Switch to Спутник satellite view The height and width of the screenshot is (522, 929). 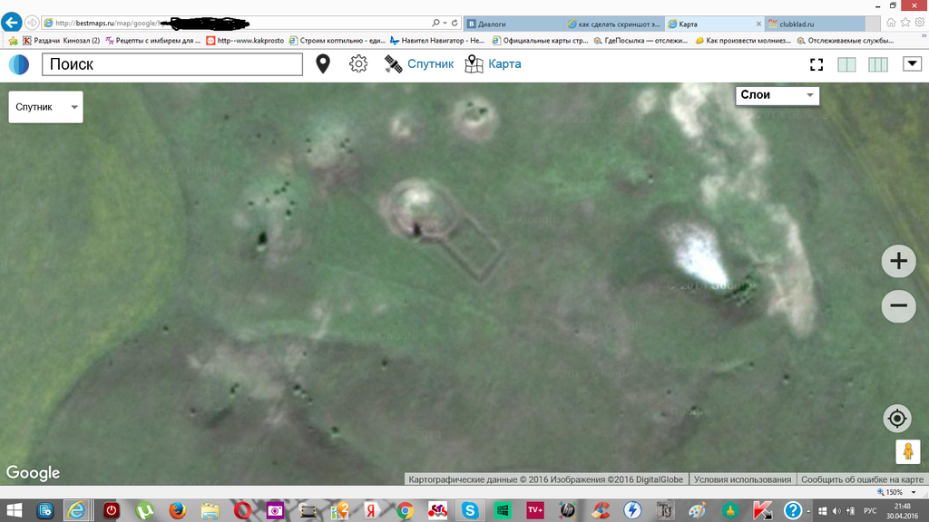(419, 64)
